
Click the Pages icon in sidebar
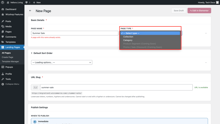click(x=3, y=32)
